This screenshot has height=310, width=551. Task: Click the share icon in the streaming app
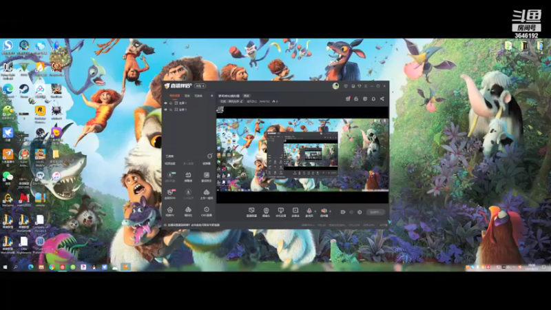click(382, 99)
